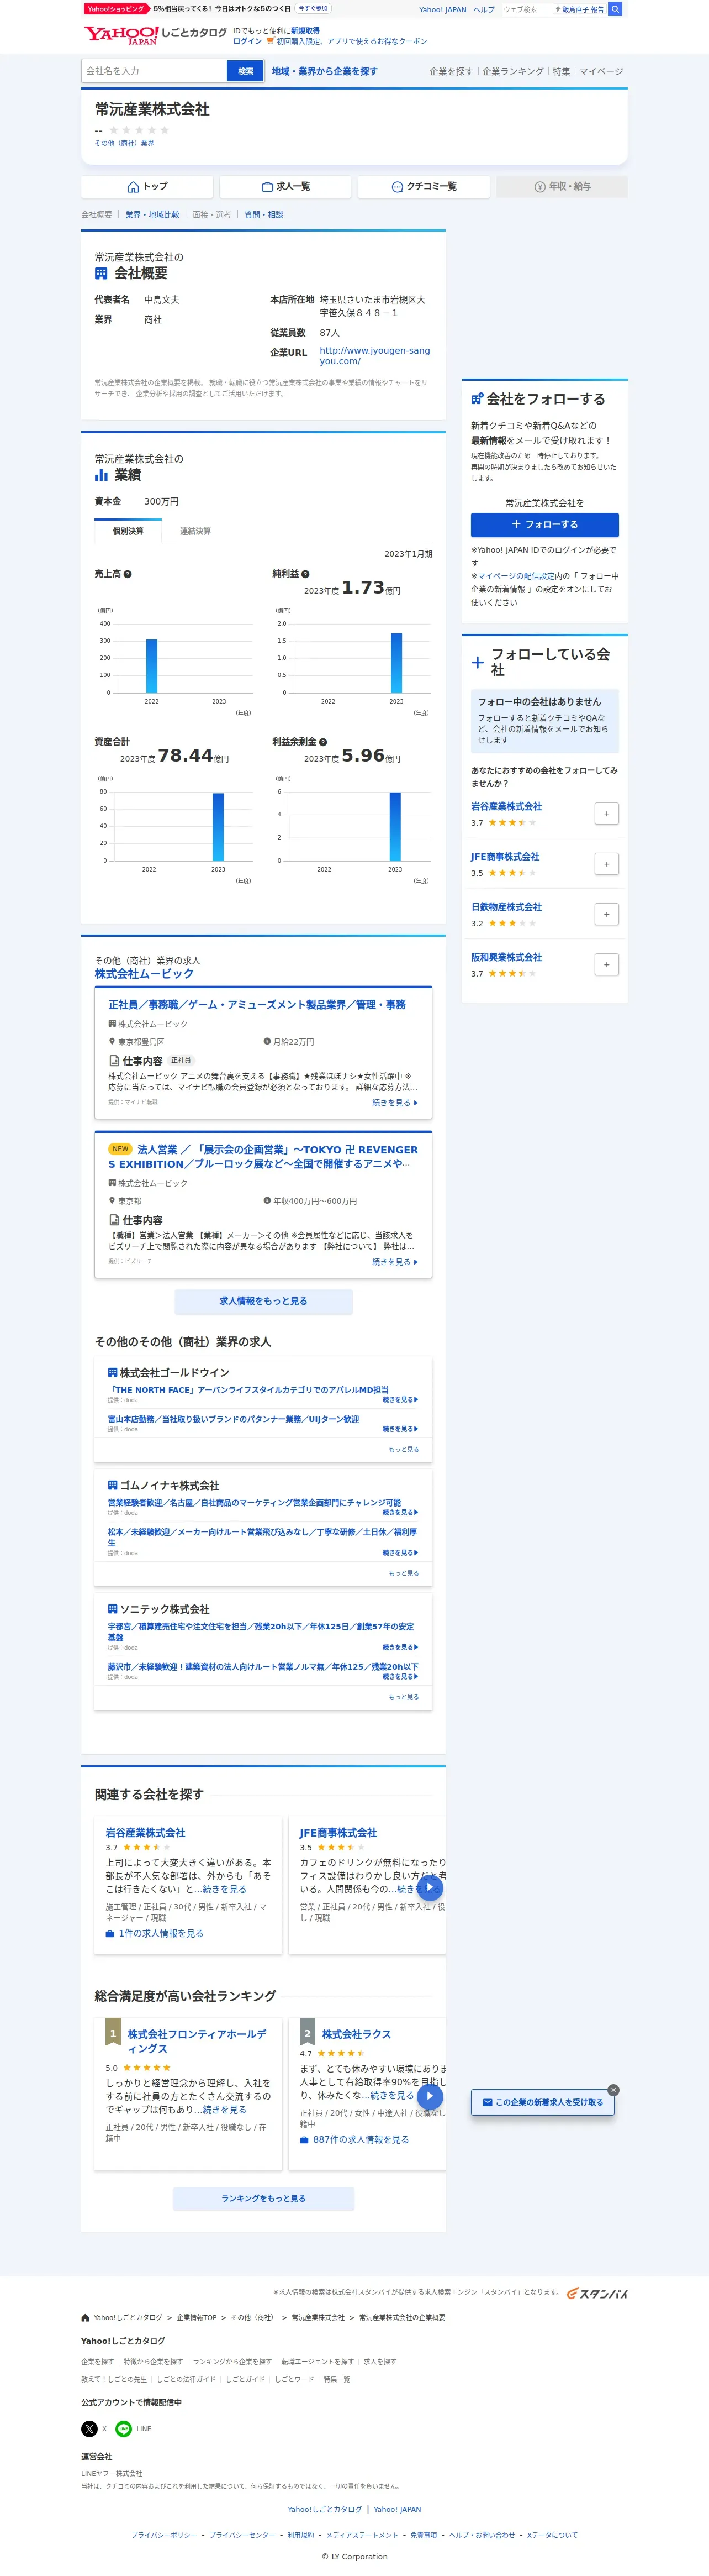Click the 業界・地域比較 sub-navigation link
This screenshot has width=709, height=2576.
[153, 215]
